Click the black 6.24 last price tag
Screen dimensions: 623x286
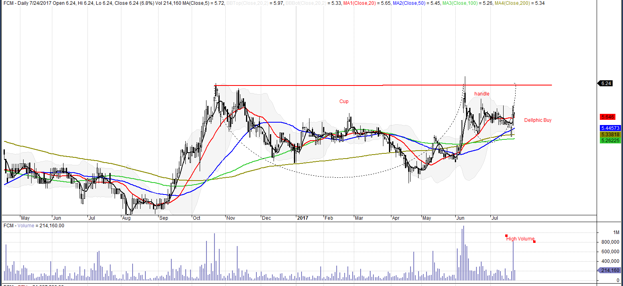tap(605, 83)
